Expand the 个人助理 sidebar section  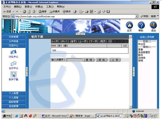13,93
